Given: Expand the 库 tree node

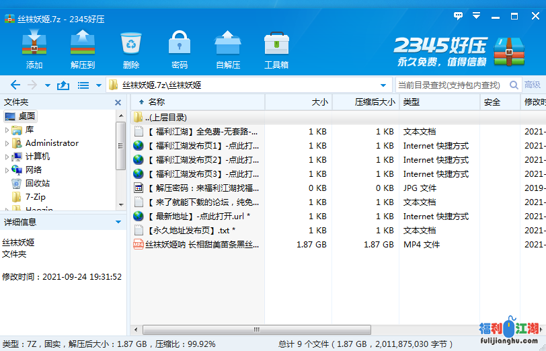Looking at the screenshot, I should tap(7, 130).
